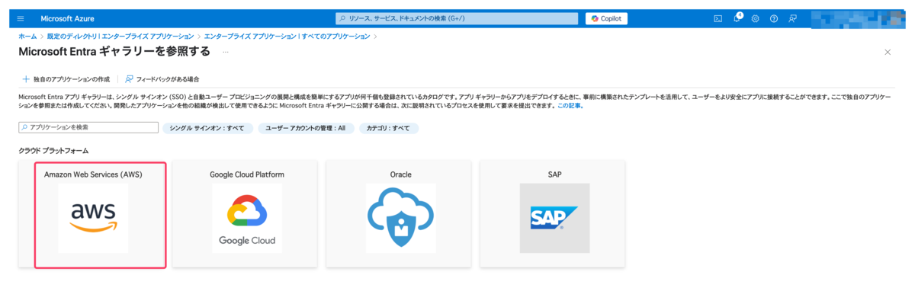The image size is (915, 288).
Task: Open the シングル サインオン : すべて filter
Action: pyautogui.click(x=207, y=128)
